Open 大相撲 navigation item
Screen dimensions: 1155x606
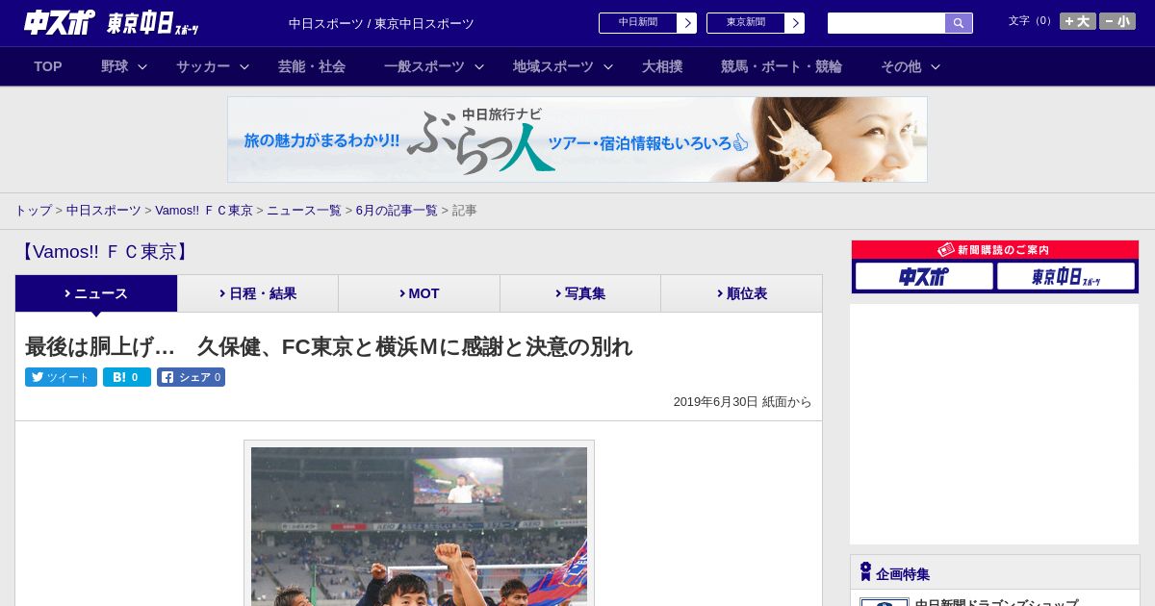662,66
